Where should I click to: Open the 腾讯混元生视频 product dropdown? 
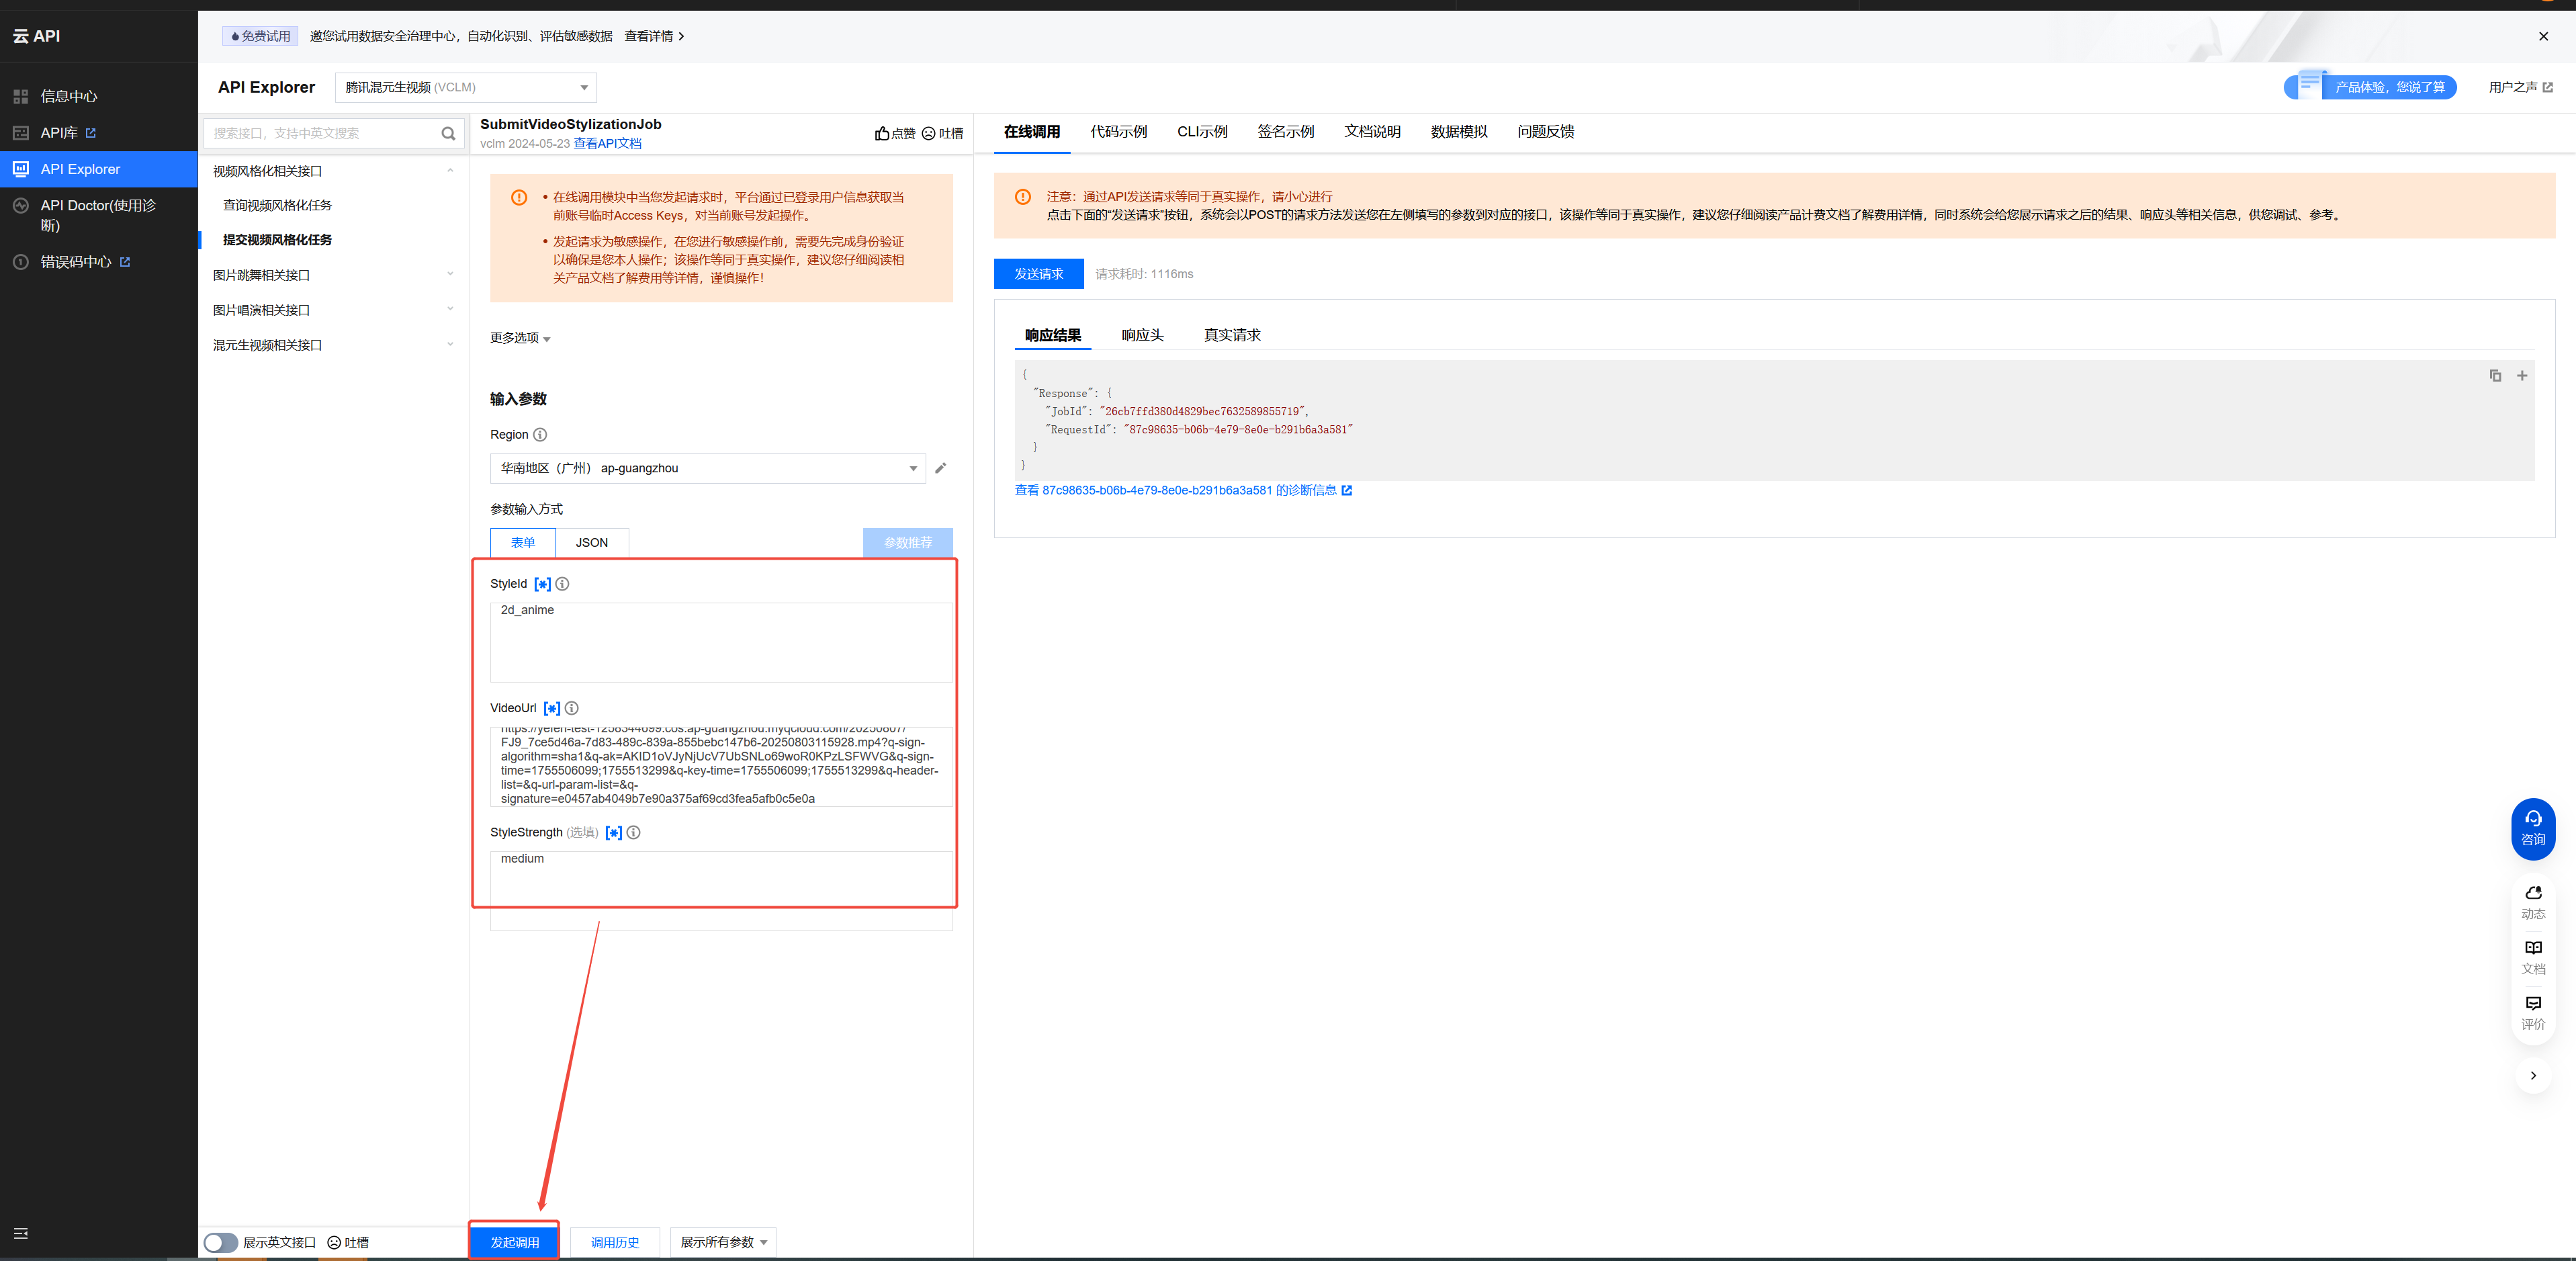465,87
